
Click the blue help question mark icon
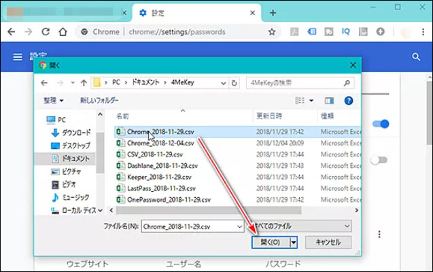(349, 100)
